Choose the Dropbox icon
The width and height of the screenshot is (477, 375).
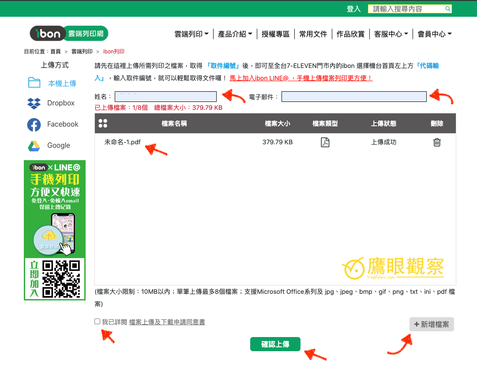(34, 103)
